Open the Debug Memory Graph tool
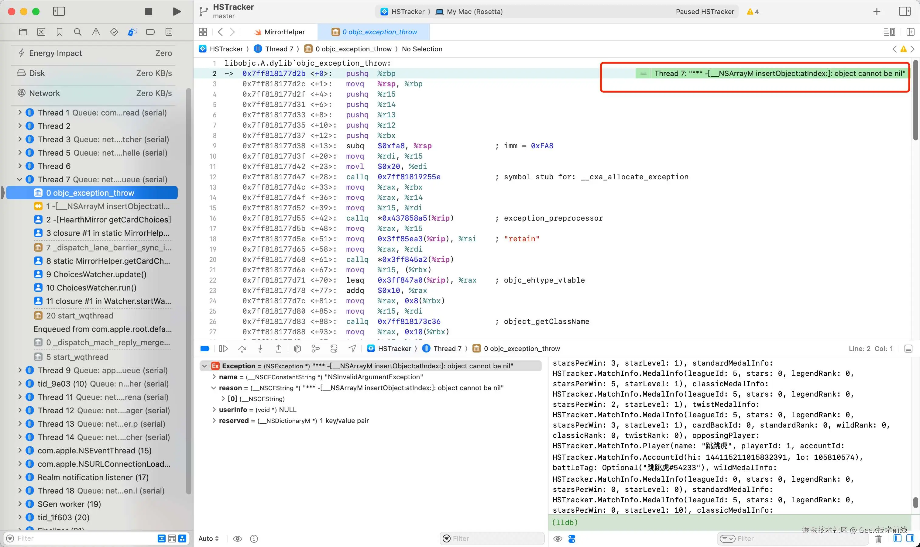The width and height of the screenshot is (920, 547). point(315,349)
